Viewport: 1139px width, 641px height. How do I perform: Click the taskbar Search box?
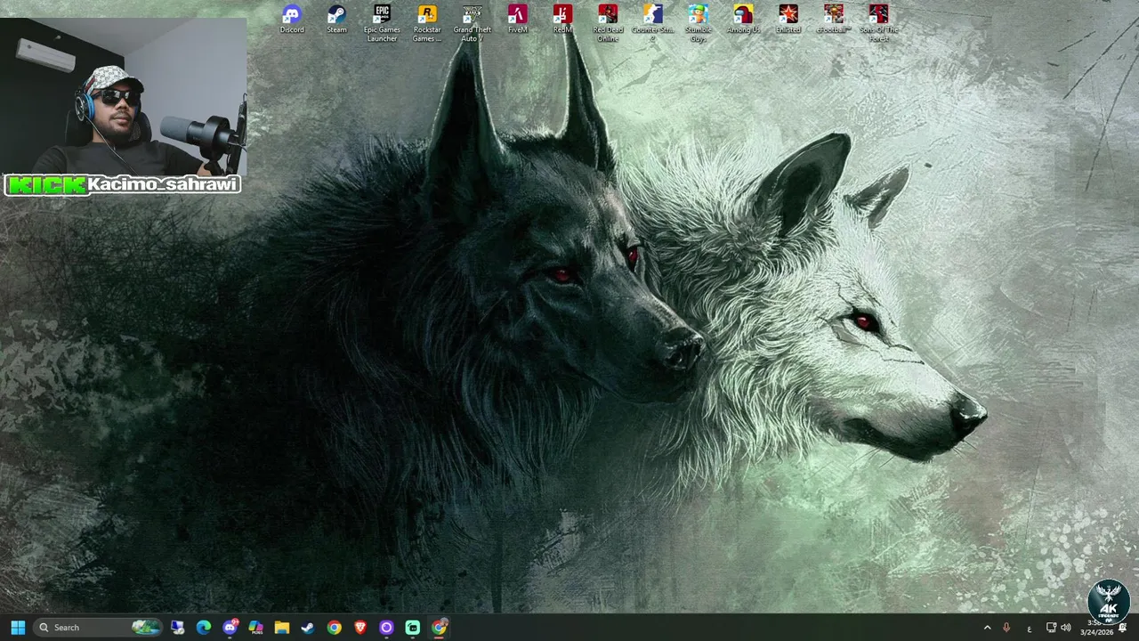[x=98, y=628]
